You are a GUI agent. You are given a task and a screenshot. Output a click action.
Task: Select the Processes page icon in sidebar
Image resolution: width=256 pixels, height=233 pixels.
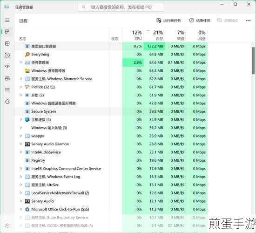pyautogui.click(x=7, y=32)
